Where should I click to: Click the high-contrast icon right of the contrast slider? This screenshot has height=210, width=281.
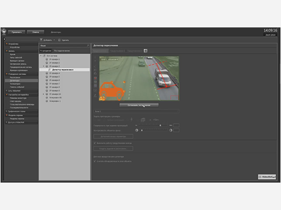171,130
